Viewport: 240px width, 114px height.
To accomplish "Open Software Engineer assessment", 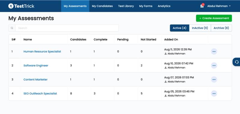I will point(36,65).
